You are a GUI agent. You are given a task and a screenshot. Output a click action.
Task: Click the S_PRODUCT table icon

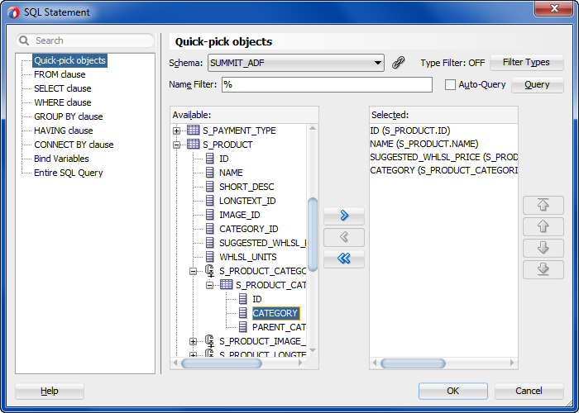click(x=193, y=145)
